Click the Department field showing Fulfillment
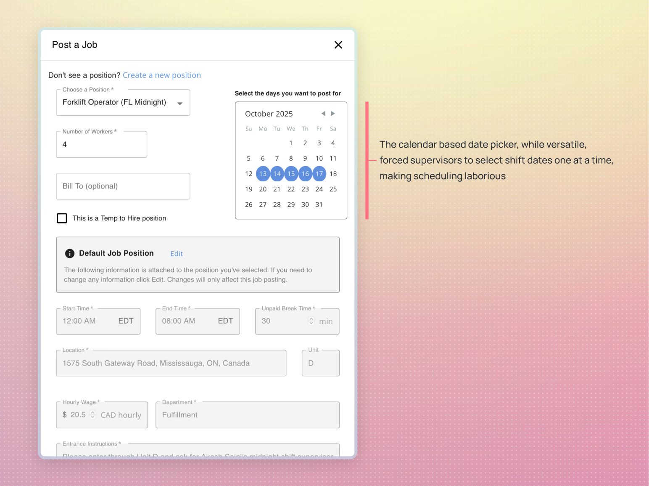 click(x=248, y=415)
